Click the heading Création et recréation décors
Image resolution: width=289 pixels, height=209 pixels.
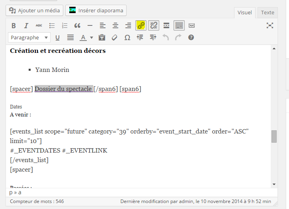58,50
